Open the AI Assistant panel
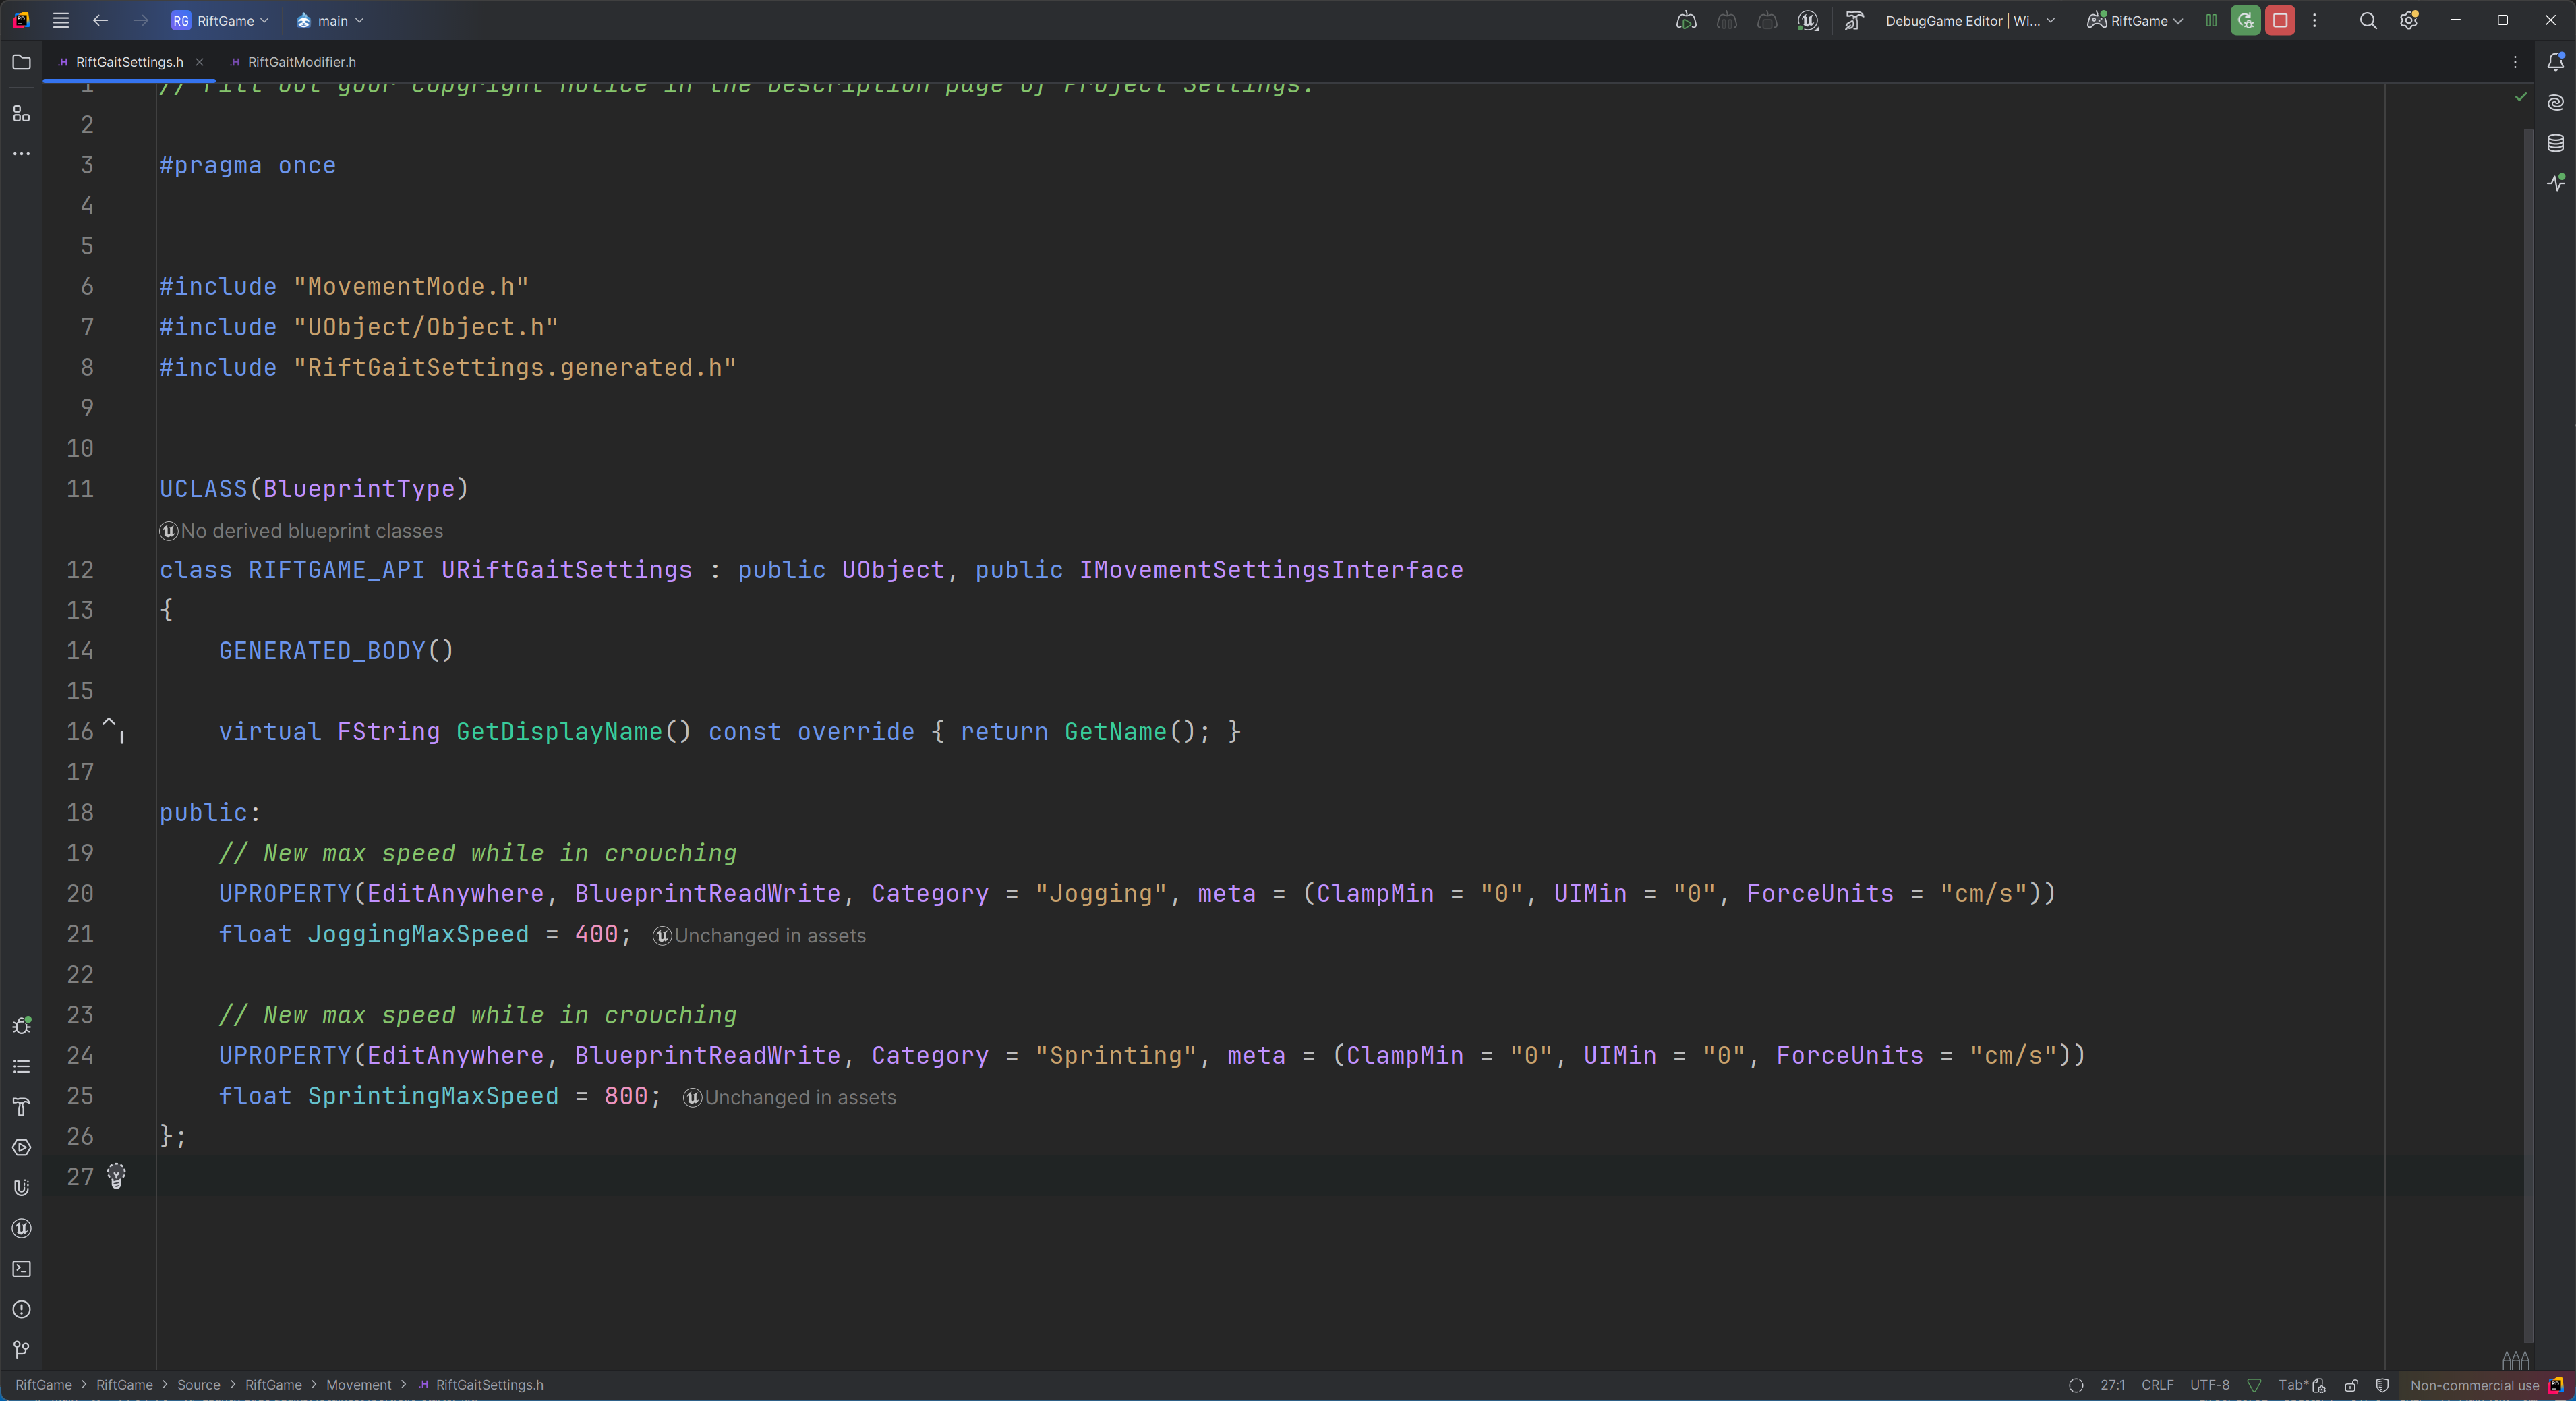 2555,102
